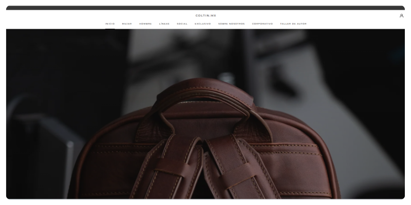Open the MUJER menu
This screenshot has height=205, width=411.
[x=127, y=24]
